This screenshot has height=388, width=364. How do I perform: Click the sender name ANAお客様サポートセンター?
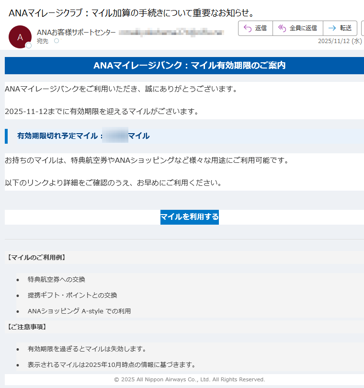point(76,33)
